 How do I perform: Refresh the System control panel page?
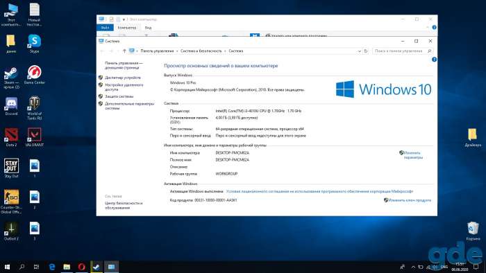point(366,51)
